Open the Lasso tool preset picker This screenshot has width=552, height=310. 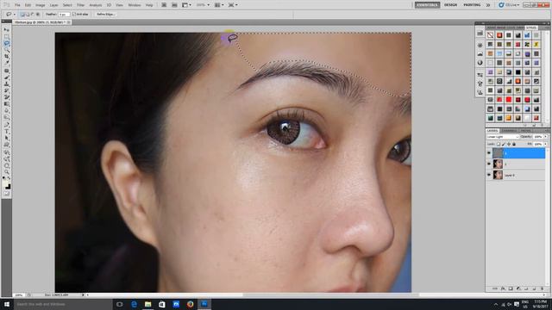[15, 15]
